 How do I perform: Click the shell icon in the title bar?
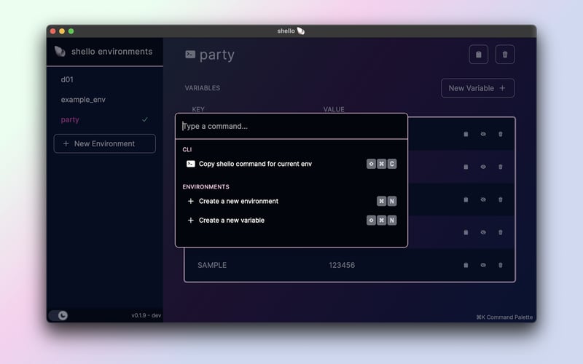[301, 31]
